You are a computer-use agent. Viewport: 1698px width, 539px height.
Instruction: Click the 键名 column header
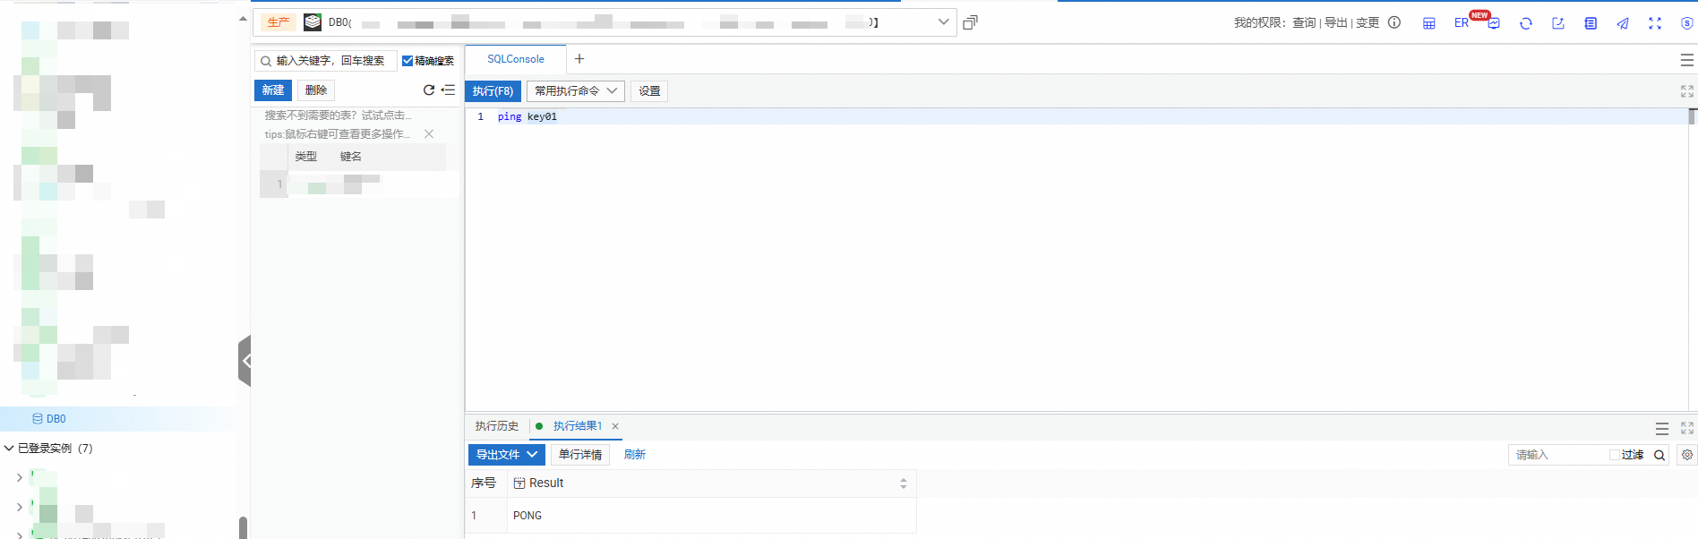(x=351, y=157)
